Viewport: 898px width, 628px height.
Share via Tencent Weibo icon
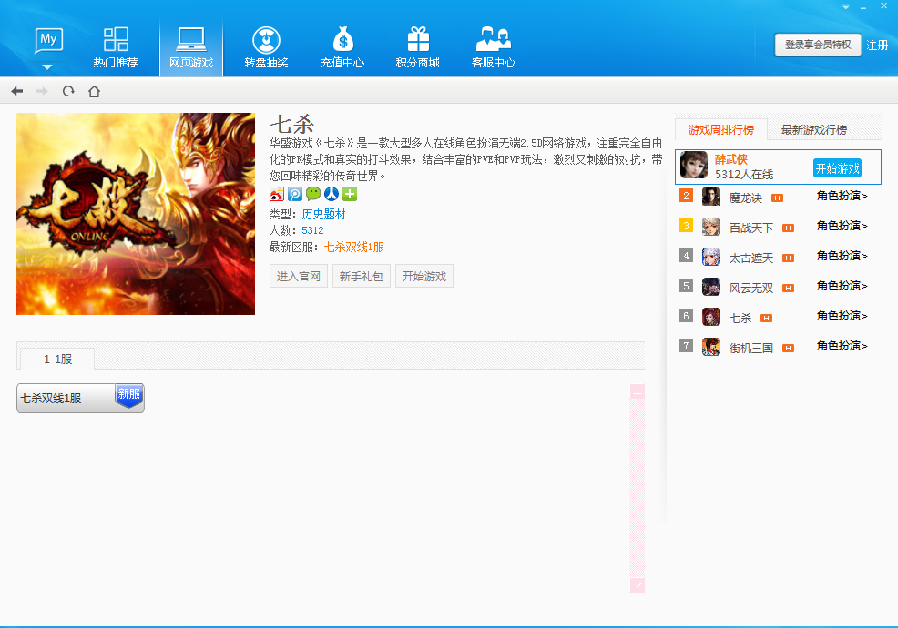click(295, 194)
